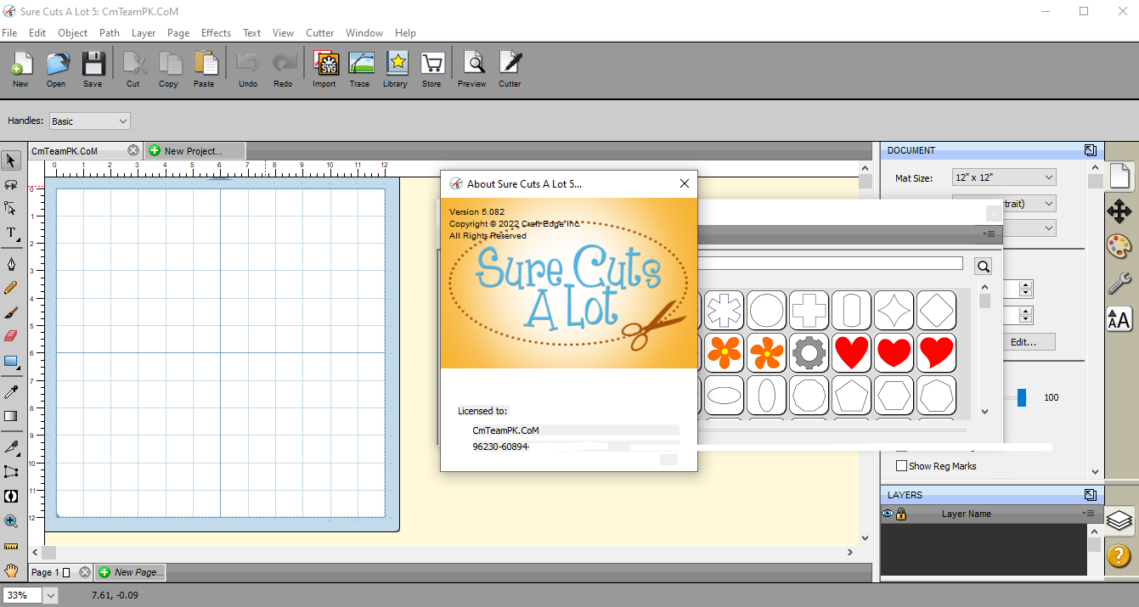
Task: Select the arrow Selection tool
Action: click(11, 160)
